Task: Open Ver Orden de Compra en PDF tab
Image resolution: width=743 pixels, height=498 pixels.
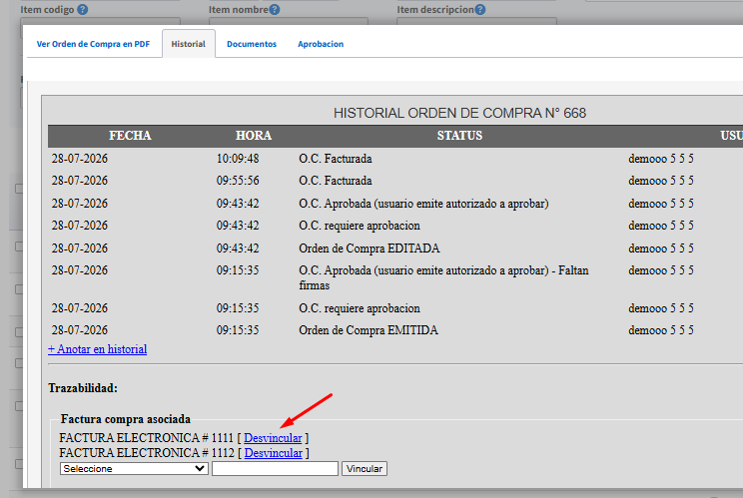Action: click(x=93, y=44)
